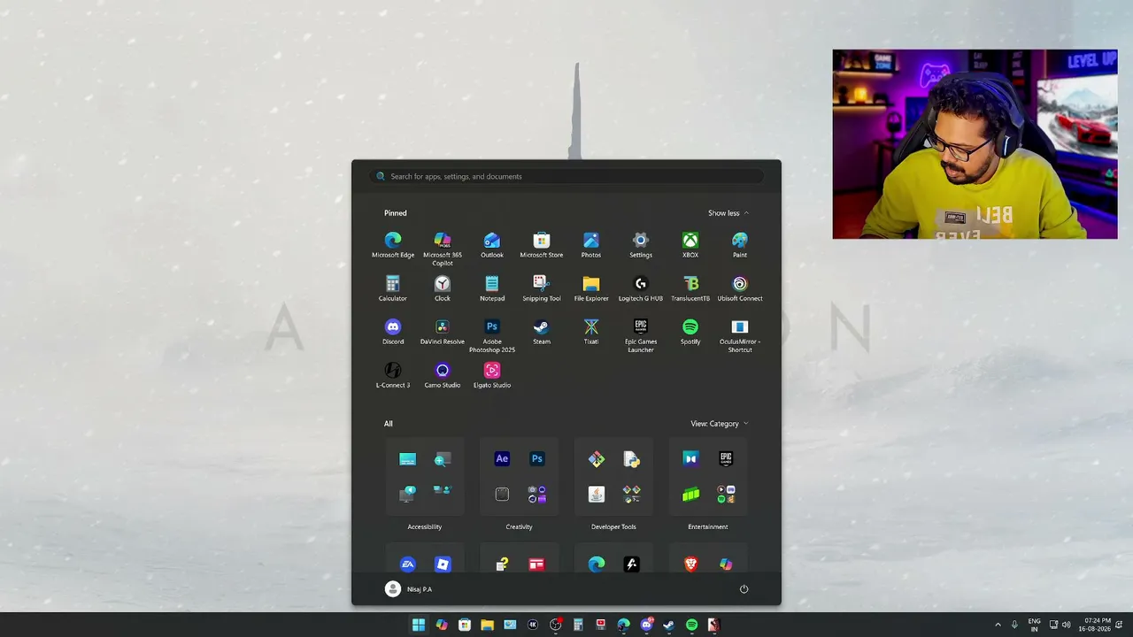The image size is (1133, 637).
Task: Open Adobe Photoshop 2025 pinned app
Action: coord(492,334)
